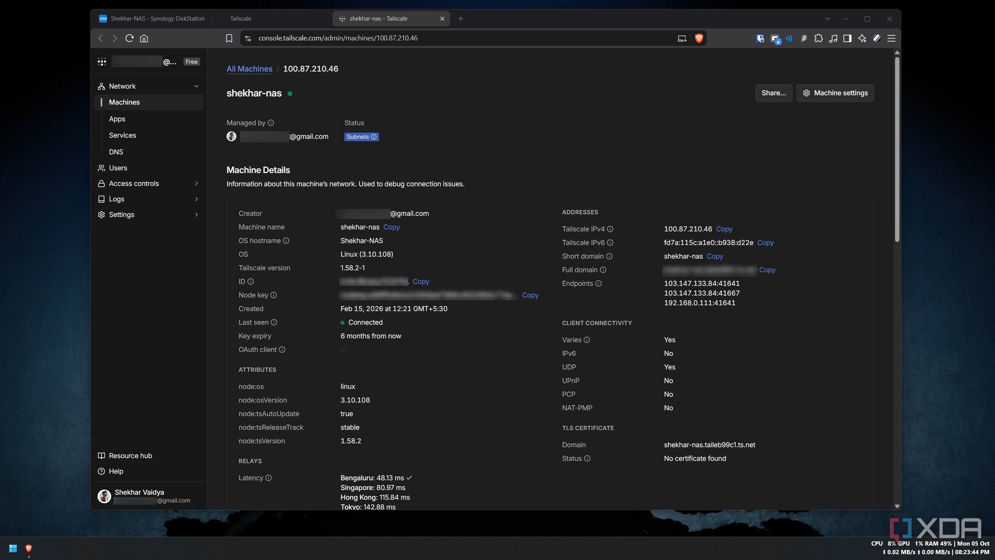This screenshot has width=995, height=560.
Task: Click the page vertical scrollbar thumb
Action: [x=897, y=150]
